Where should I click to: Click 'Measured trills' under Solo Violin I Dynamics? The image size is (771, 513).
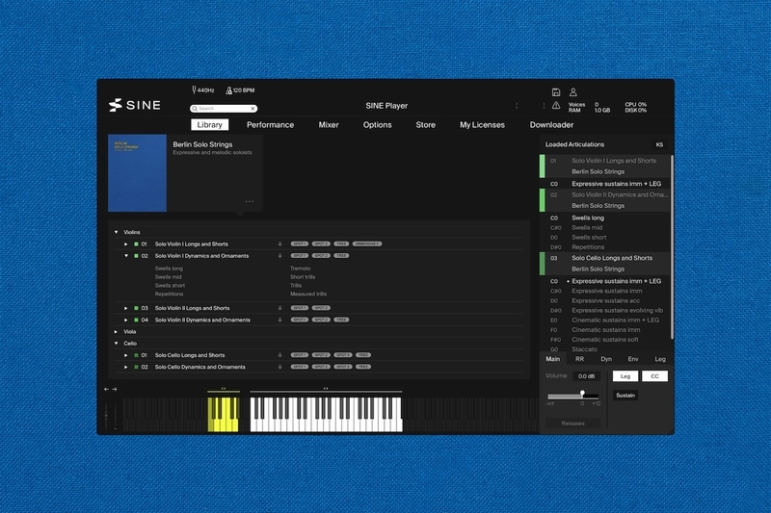pyautogui.click(x=308, y=295)
